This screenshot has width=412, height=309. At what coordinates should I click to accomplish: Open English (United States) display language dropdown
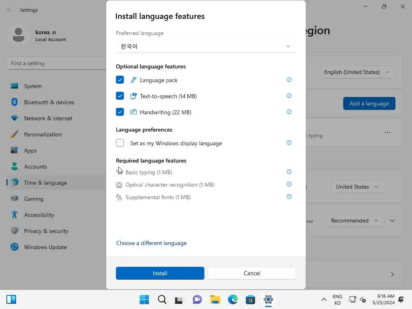[356, 72]
